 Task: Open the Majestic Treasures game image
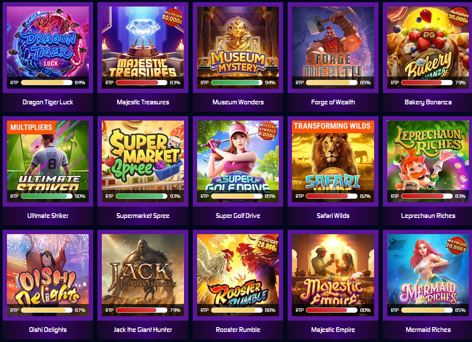[142, 48]
